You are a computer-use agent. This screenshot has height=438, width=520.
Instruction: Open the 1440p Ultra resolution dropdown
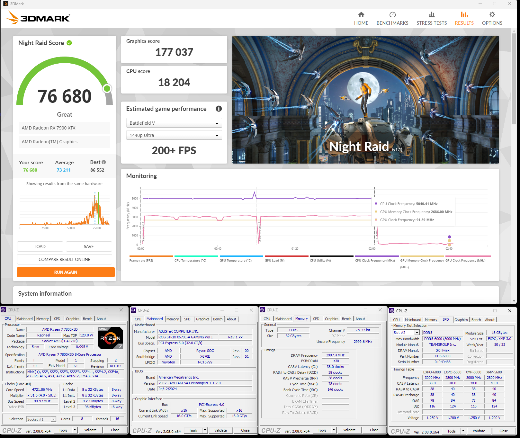[174, 135]
